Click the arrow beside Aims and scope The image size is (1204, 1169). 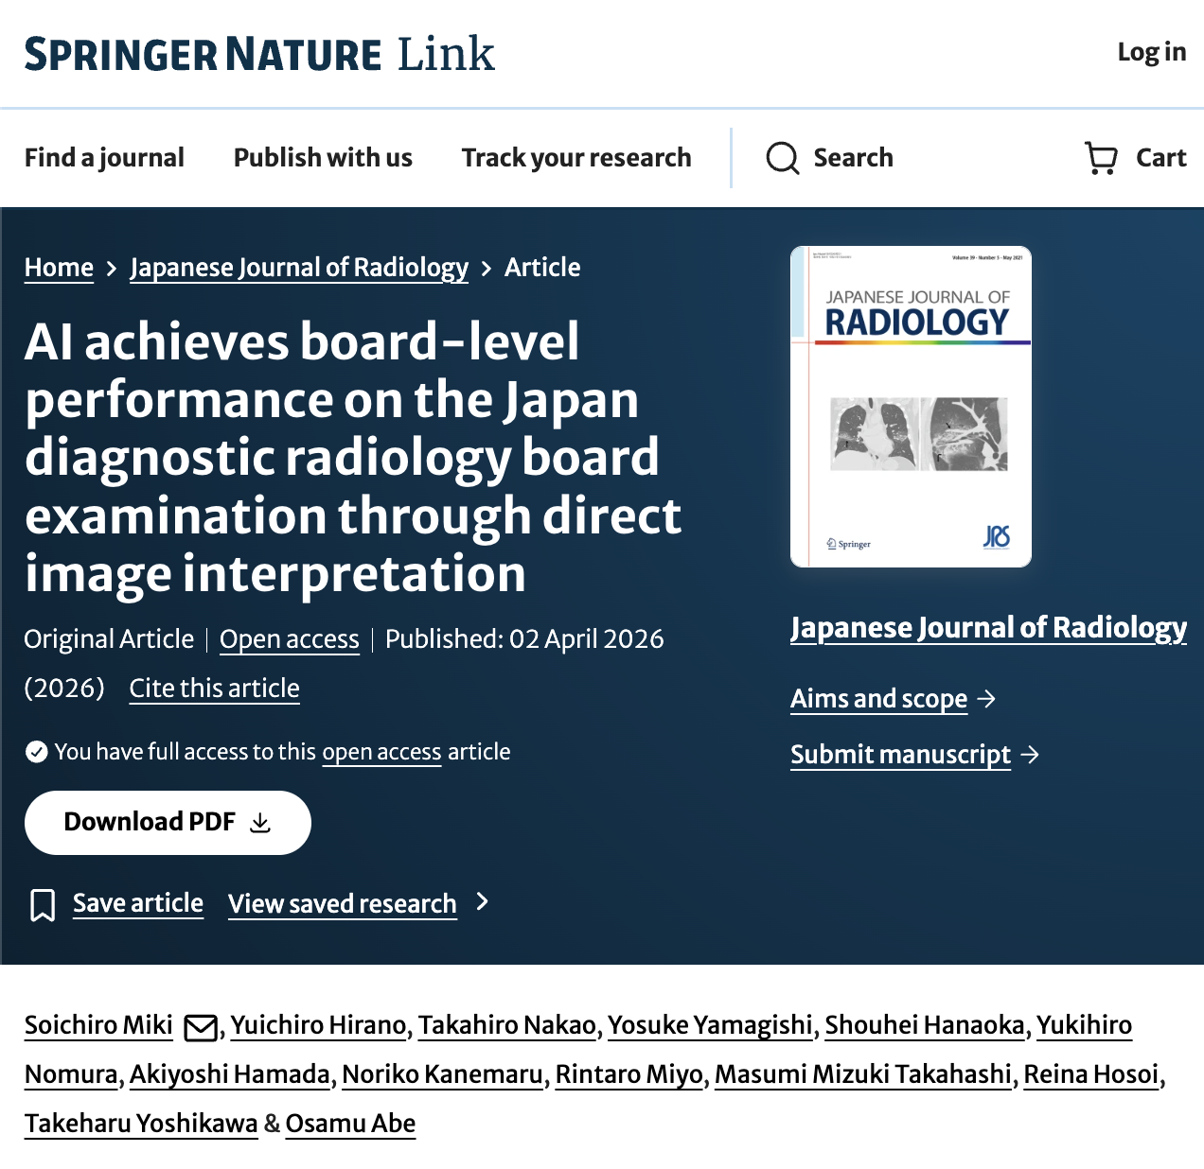click(989, 700)
